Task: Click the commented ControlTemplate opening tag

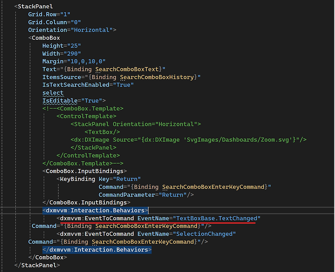Action: click(x=86, y=116)
